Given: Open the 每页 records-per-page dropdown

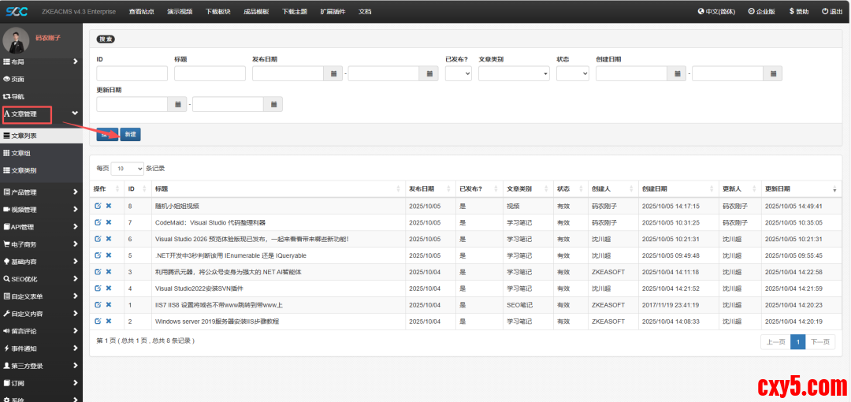Looking at the screenshot, I should [x=128, y=169].
